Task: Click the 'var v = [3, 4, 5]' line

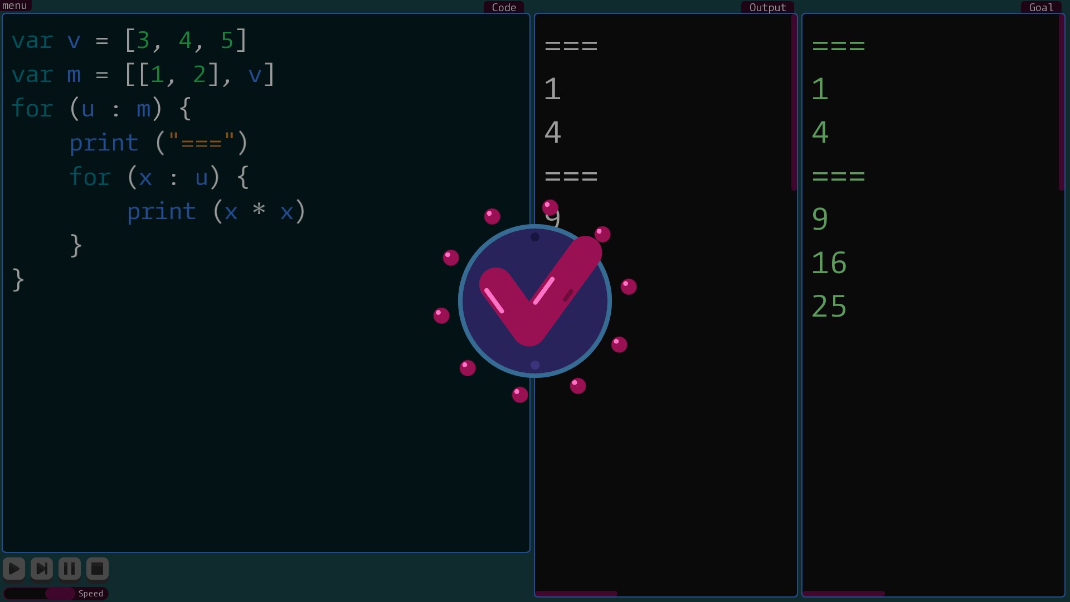Action: coord(129,41)
